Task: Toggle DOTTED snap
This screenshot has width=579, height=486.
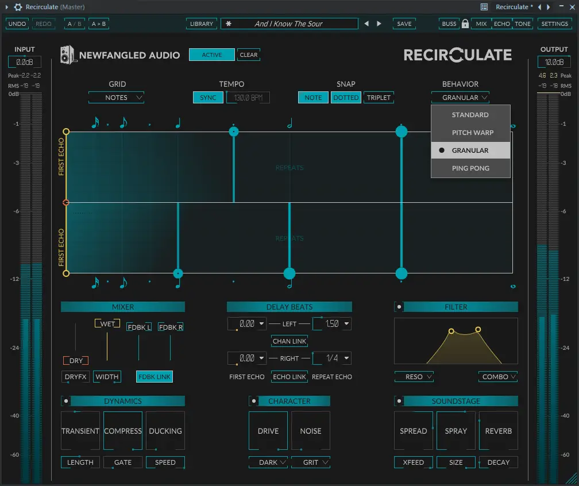Action: [x=346, y=98]
